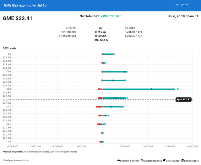This screenshot has height=165, width=201.
Task: Click the $20.20 y-axis label
Action: pyautogui.click(x=7, y=138)
